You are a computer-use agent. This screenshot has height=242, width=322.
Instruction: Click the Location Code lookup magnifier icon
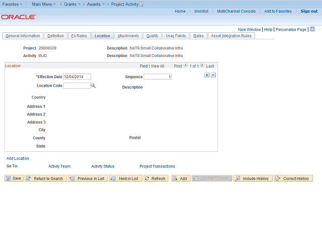point(93,86)
